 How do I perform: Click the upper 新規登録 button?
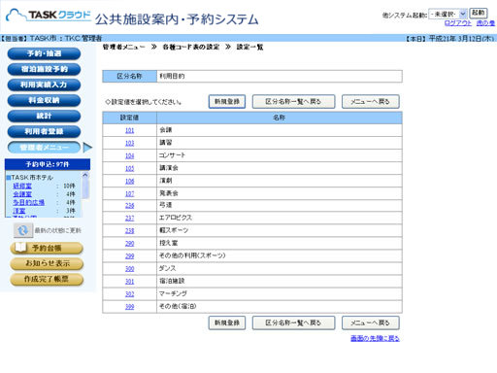coord(227,102)
